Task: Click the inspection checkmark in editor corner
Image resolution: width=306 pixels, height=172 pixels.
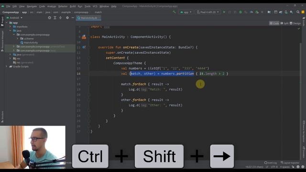Action: coord(299,29)
